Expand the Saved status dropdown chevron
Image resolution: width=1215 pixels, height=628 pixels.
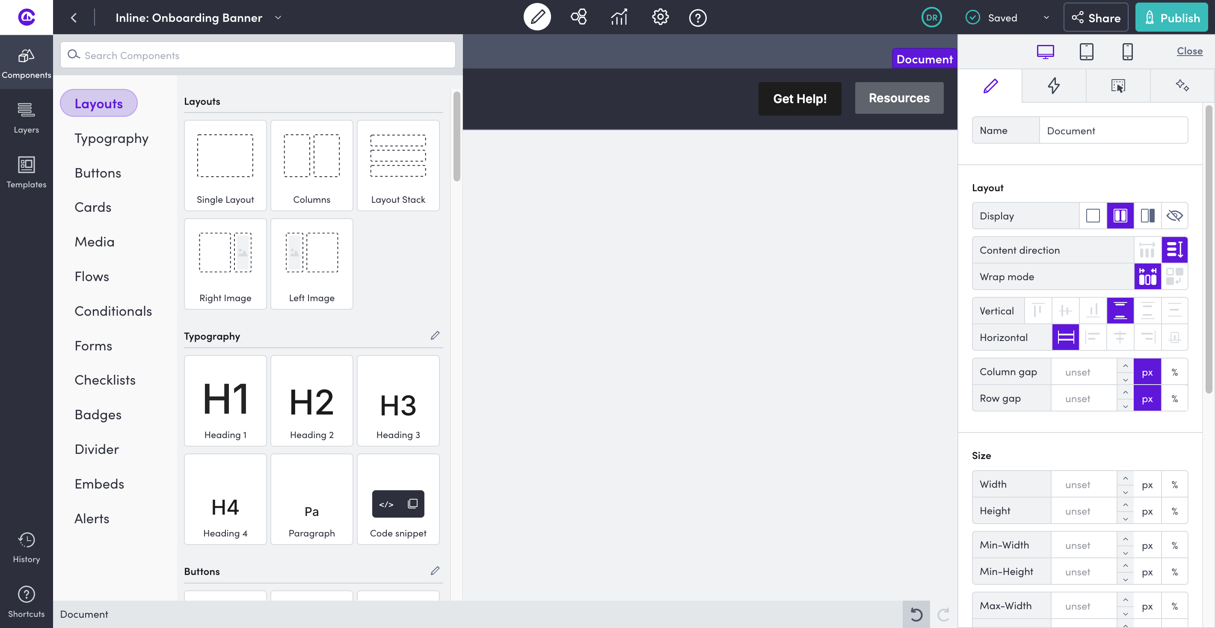click(x=1046, y=18)
